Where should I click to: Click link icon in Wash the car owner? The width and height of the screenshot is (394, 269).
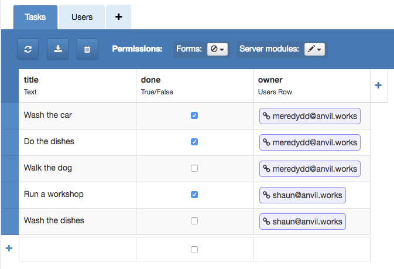[x=266, y=116]
